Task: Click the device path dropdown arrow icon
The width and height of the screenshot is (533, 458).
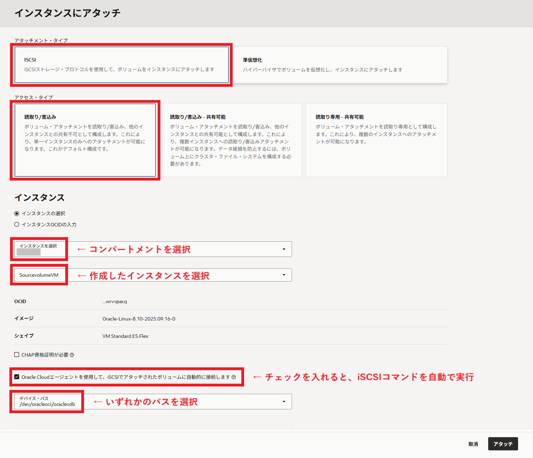Action: click(x=284, y=402)
